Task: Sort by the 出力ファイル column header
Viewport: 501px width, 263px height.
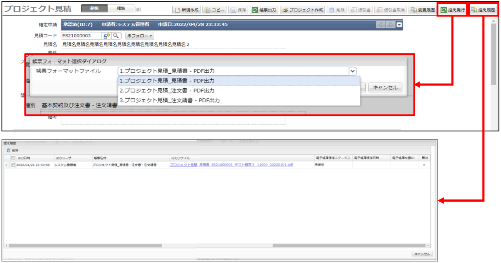Action: pos(241,158)
